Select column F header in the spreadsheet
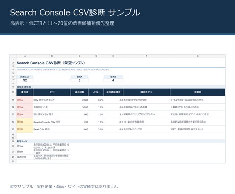 tap(147, 56)
